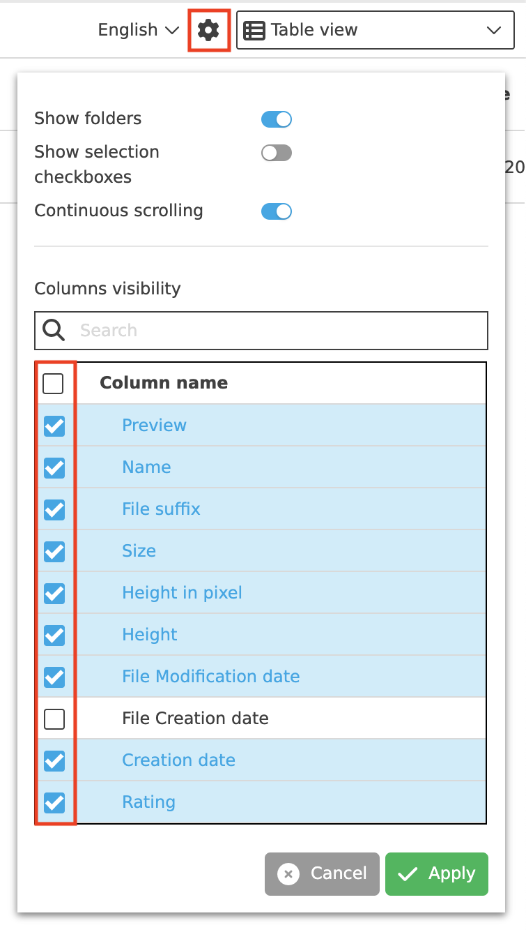Select the Creation date column entry
Image resolution: width=526 pixels, height=932 pixels.
coord(178,760)
